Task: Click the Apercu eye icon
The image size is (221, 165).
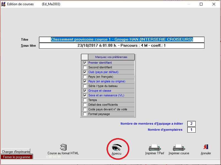Action: point(117,147)
